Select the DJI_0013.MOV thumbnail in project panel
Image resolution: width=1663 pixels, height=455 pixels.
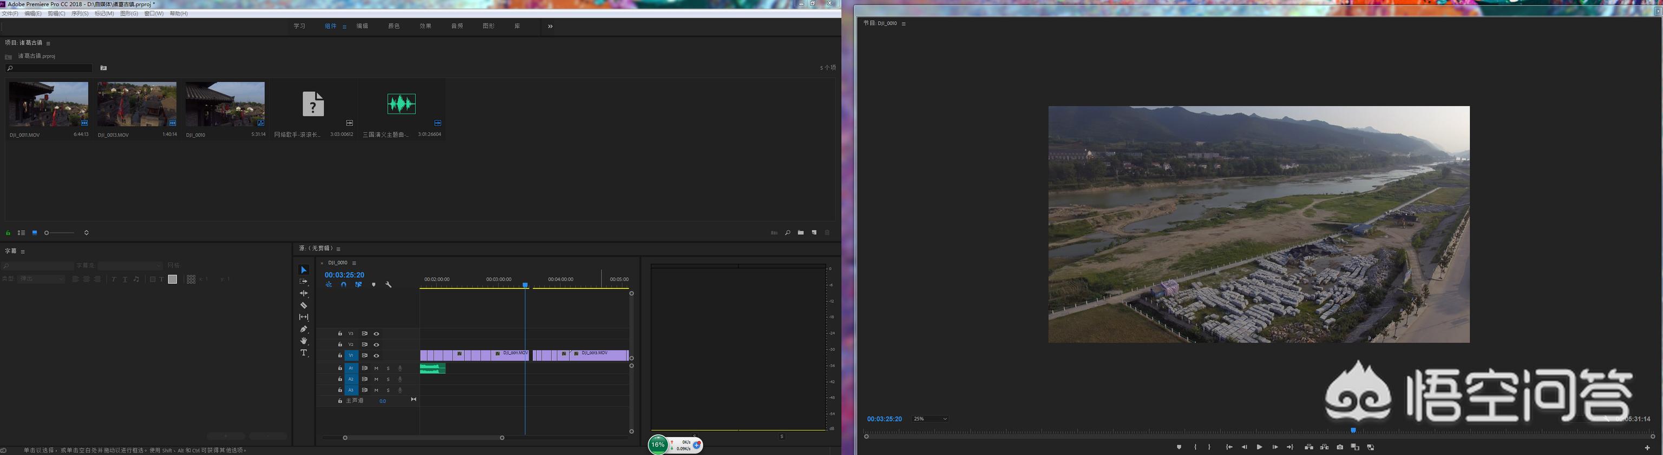[x=137, y=104]
